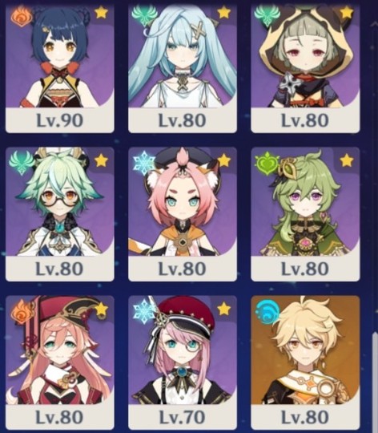Image resolution: width=378 pixels, height=433 pixels.
Task: Click the Anemo icon on the blue twin-tail card
Action: click(x=143, y=17)
